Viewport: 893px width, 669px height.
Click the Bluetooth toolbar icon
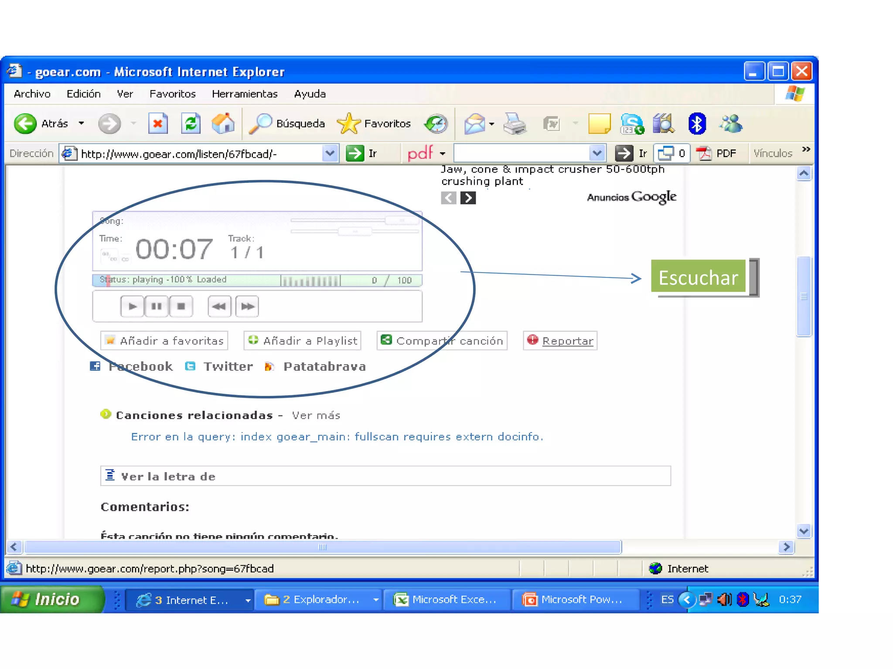(x=696, y=124)
